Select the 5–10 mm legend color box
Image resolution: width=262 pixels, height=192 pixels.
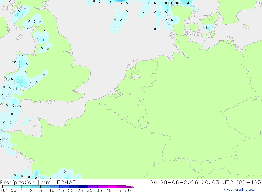pyautogui.click(x=45, y=187)
